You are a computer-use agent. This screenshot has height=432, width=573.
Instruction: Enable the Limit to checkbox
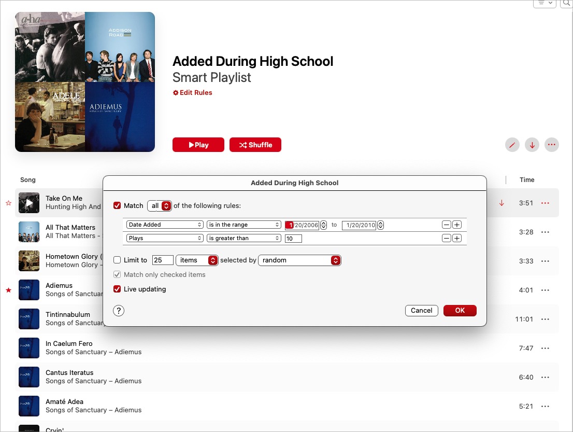(117, 260)
